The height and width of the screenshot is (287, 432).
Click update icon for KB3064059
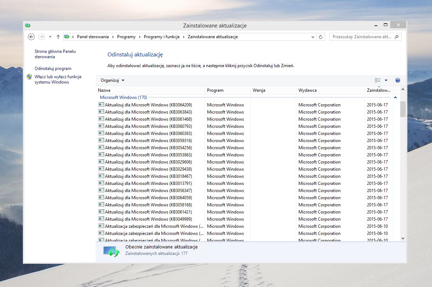[x=101, y=197]
